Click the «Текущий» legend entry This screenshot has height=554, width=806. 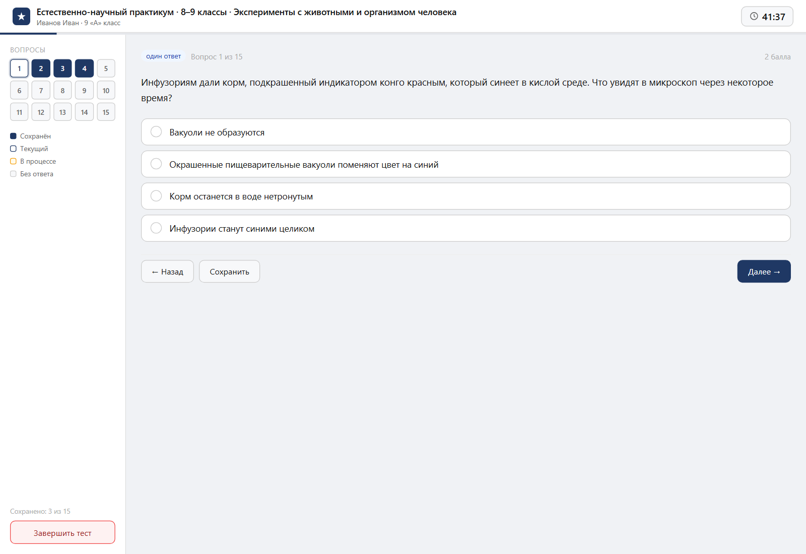pos(29,149)
